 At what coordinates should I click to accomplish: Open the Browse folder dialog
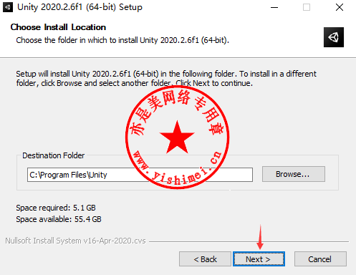(x=294, y=174)
